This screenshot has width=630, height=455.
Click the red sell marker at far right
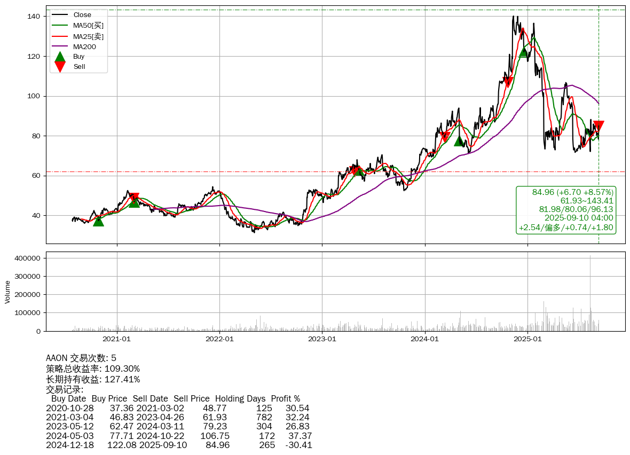pyautogui.click(x=598, y=127)
